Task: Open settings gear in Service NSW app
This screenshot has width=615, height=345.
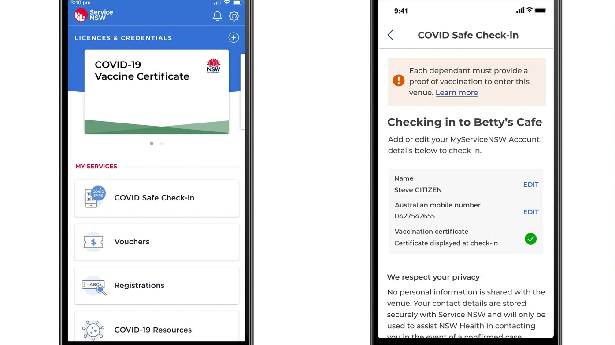Action: [234, 16]
